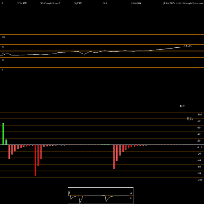This screenshot has width=204, height=204.
Task: Click the RSI axis label 70
Action: point(3,47)
